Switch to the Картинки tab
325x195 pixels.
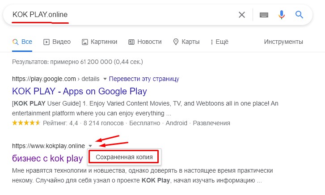[99, 42]
